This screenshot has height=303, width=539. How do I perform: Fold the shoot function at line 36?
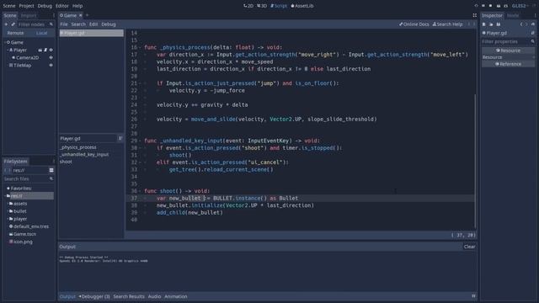click(x=141, y=191)
